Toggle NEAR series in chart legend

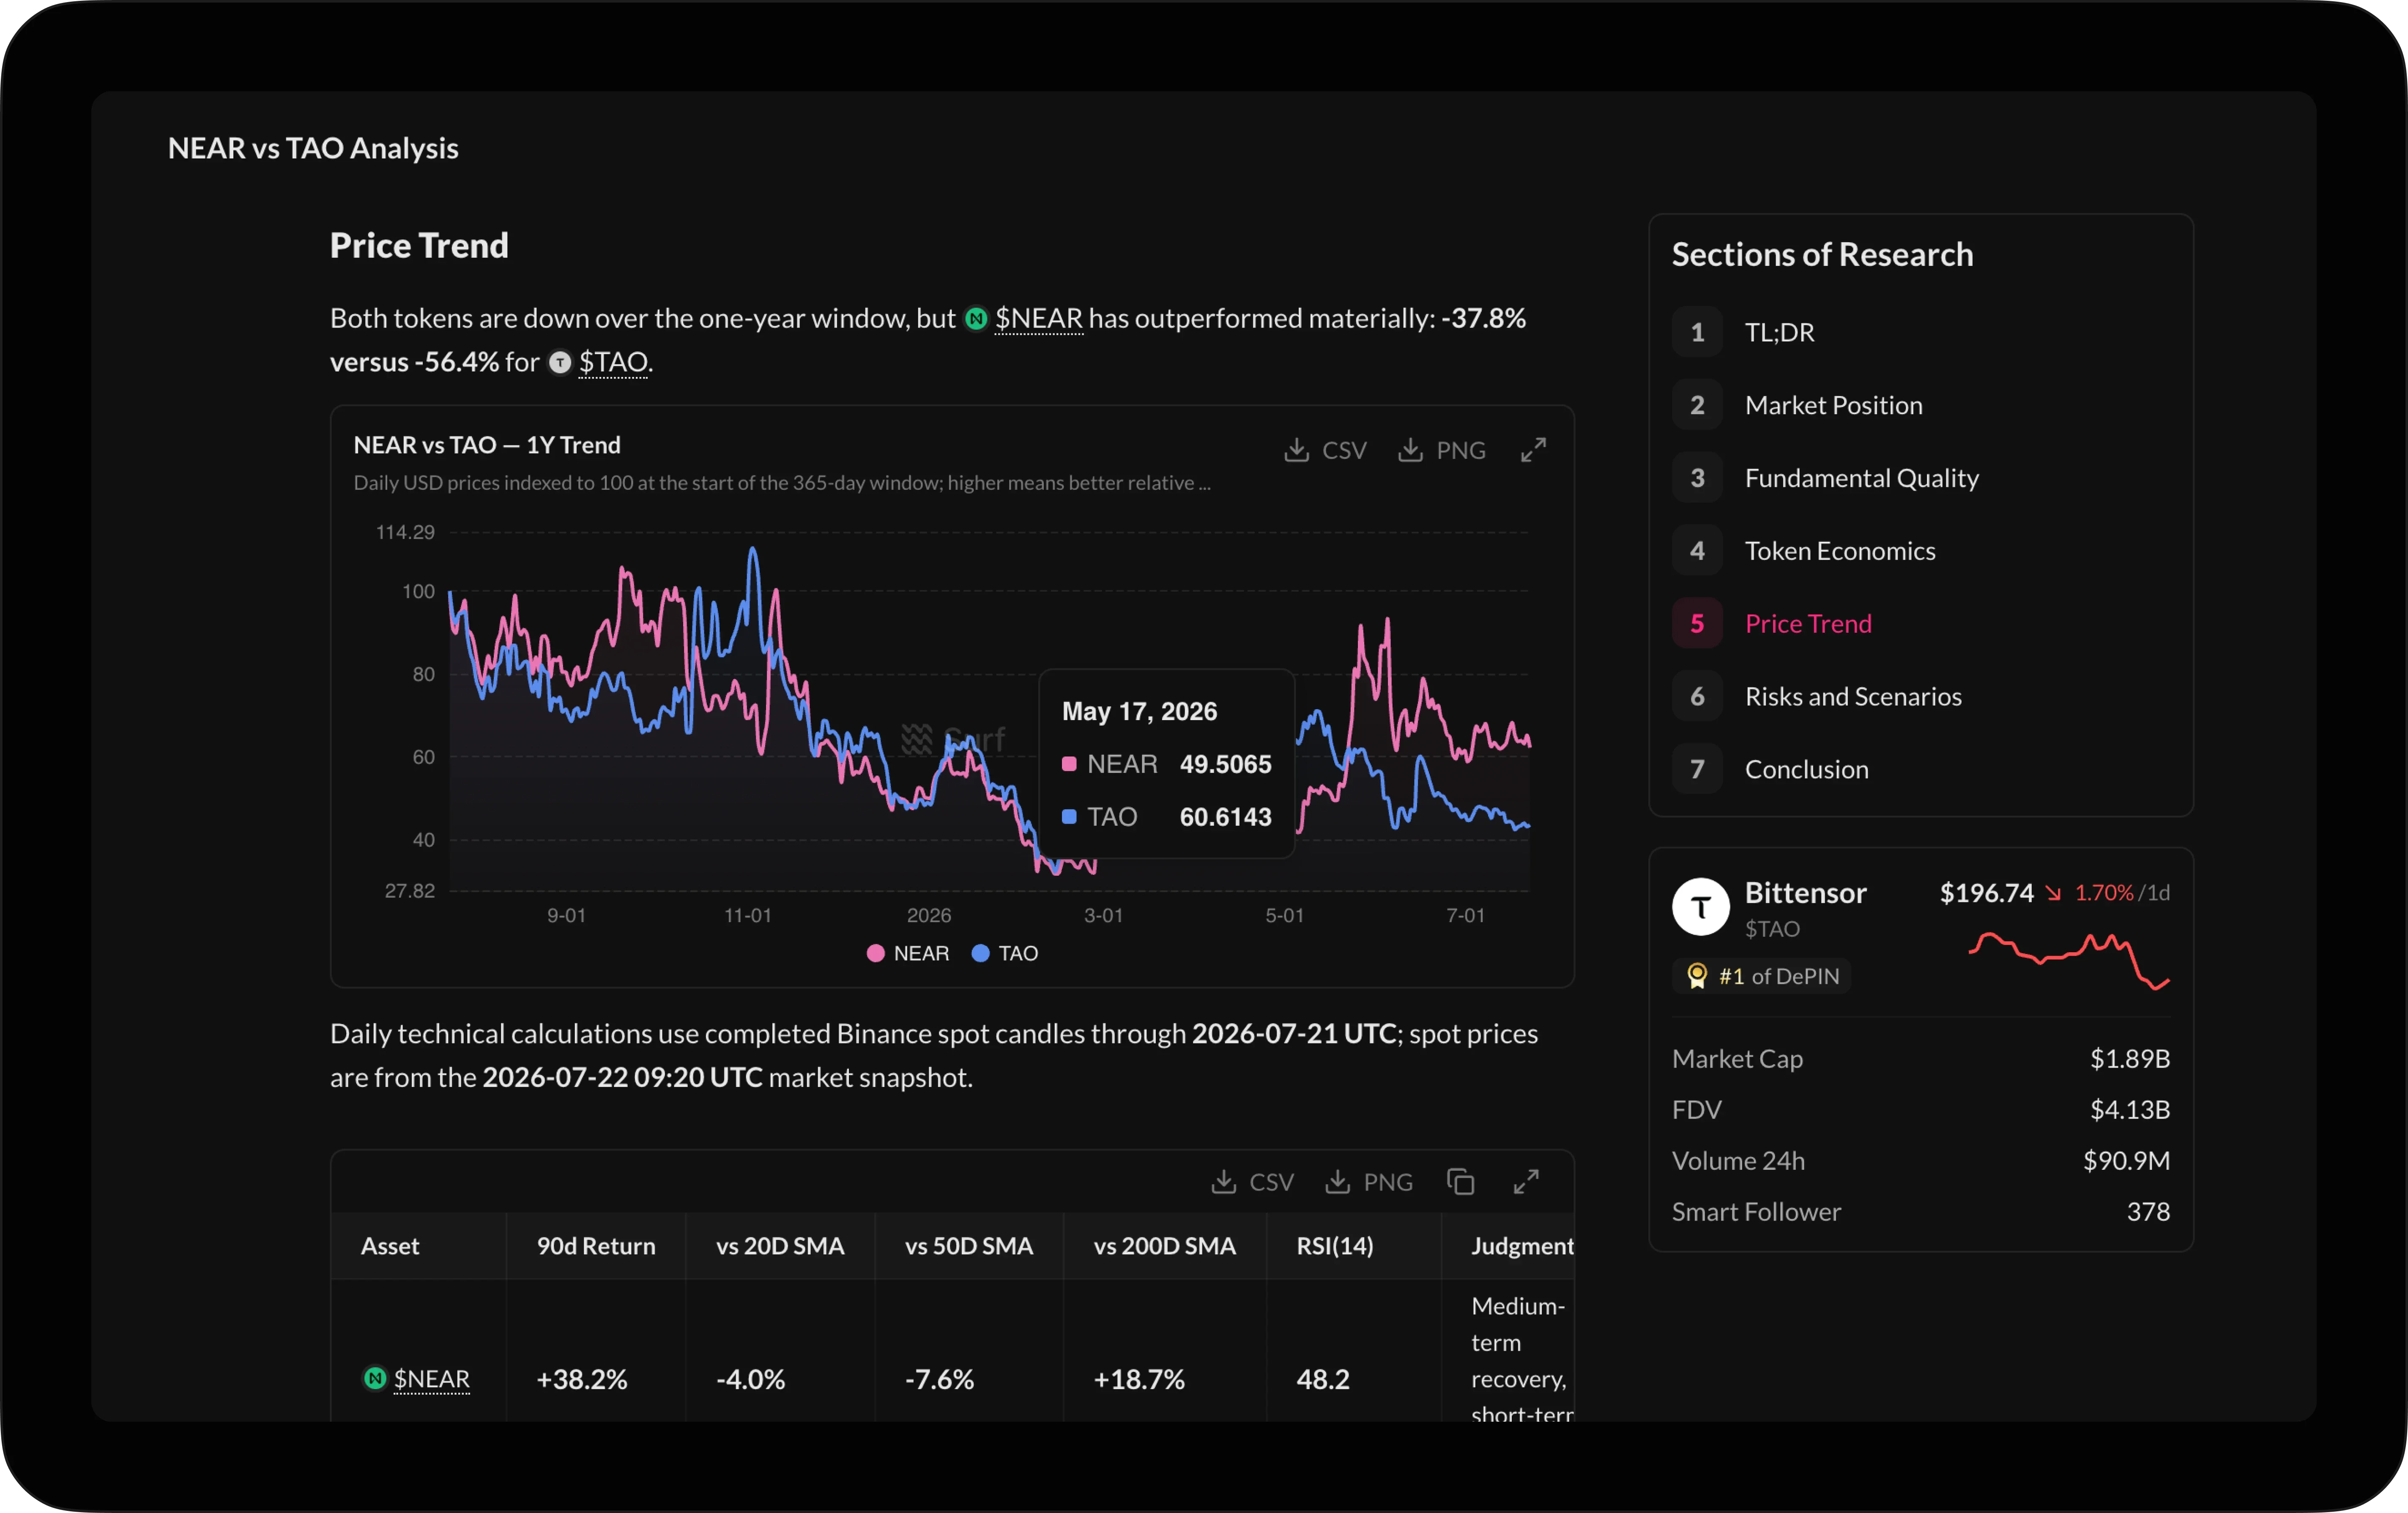[908, 953]
